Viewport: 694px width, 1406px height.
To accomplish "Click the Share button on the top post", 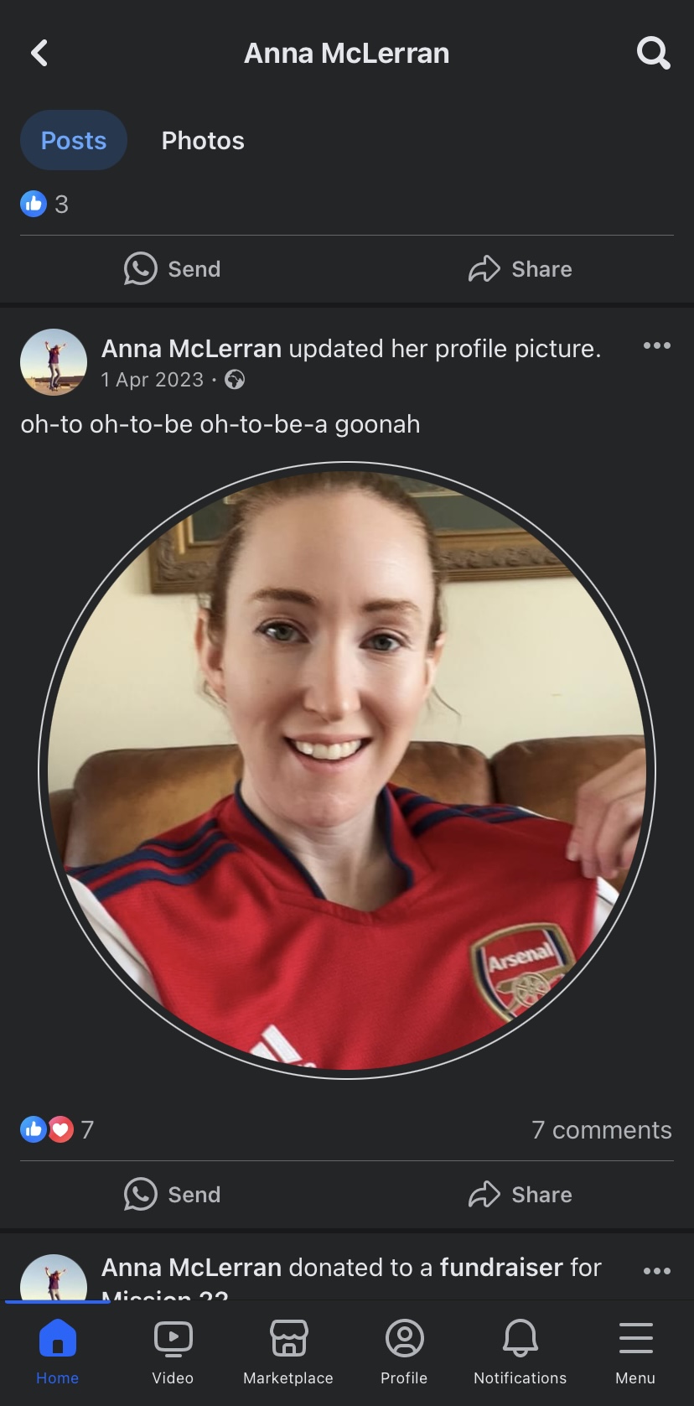I will pyautogui.click(x=520, y=269).
